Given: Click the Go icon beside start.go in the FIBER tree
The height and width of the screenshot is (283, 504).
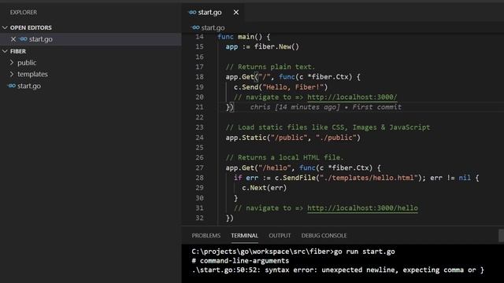Looking at the screenshot, I should (12, 86).
